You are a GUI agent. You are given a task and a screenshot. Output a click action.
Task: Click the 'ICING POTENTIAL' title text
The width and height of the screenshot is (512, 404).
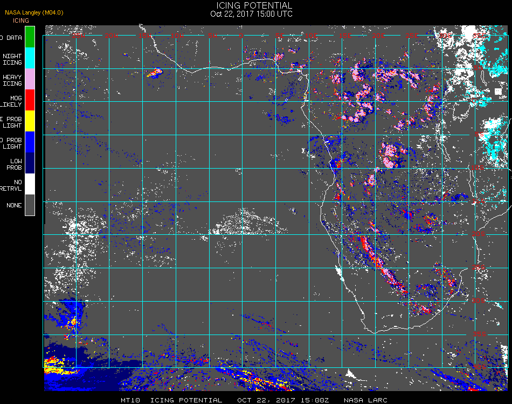[254, 5]
